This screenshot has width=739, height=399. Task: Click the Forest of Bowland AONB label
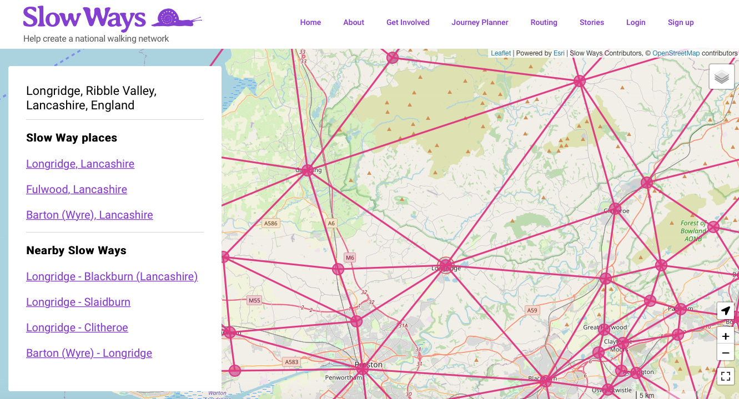click(x=693, y=231)
